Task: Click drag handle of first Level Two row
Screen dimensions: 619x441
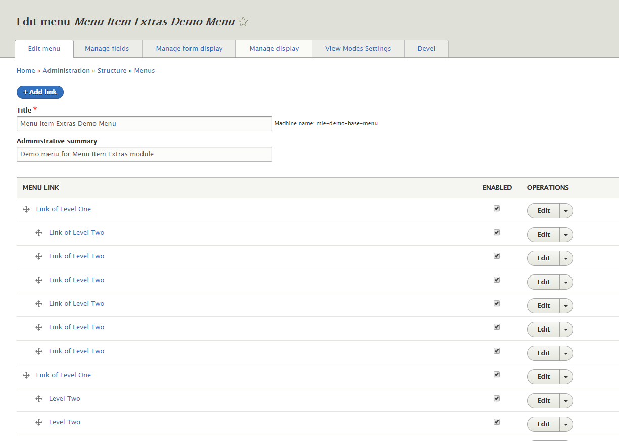Action: [x=39, y=399]
